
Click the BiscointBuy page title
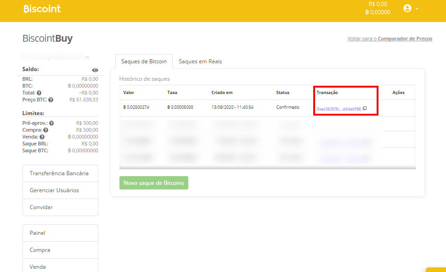click(x=47, y=39)
